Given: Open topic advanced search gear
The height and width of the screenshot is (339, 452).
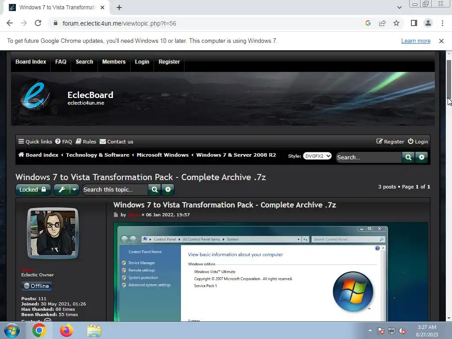Looking at the screenshot, I should point(168,189).
